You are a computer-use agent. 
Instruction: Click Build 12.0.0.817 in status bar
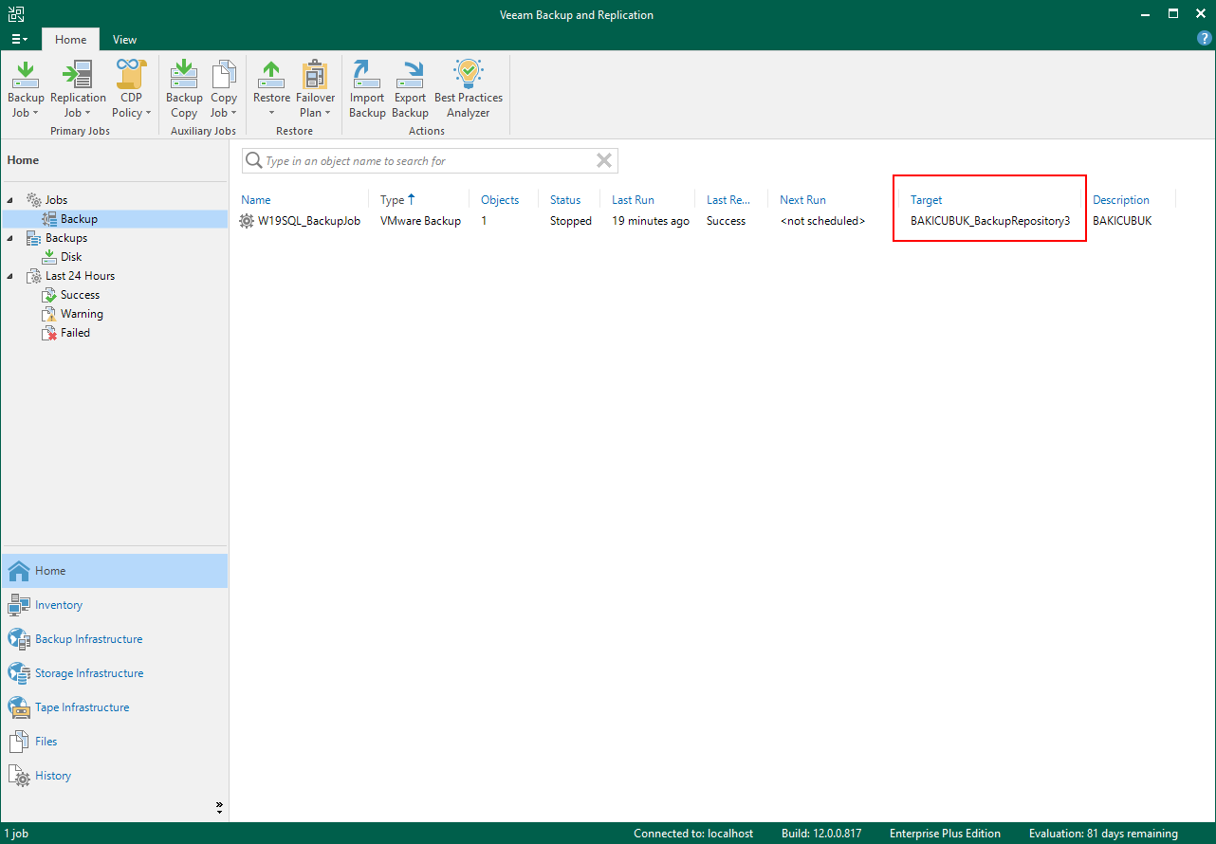pyautogui.click(x=821, y=834)
